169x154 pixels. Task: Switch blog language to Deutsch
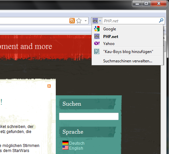pyautogui.click(x=77, y=143)
